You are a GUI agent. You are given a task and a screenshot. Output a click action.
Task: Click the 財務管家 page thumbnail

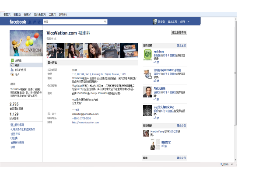[x=155, y=144]
